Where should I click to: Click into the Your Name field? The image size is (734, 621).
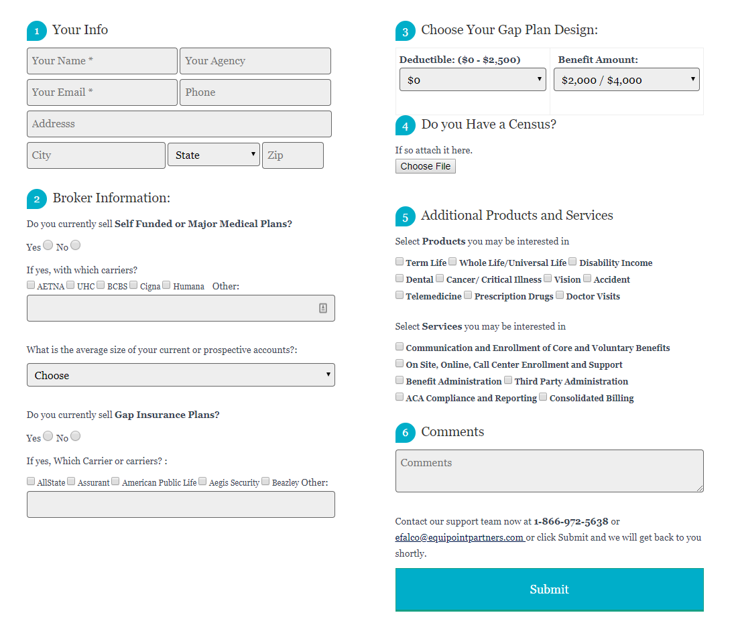coord(102,61)
